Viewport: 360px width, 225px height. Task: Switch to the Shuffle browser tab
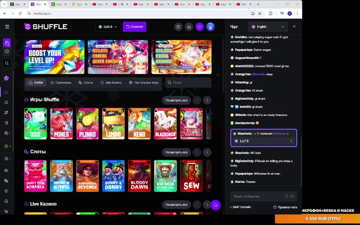38,4
